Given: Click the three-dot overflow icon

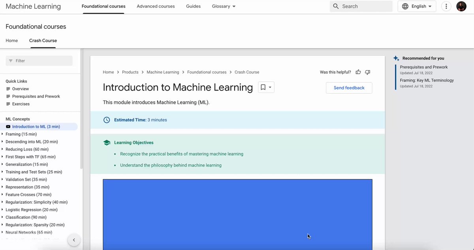Looking at the screenshot, I should tap(446, 6).
